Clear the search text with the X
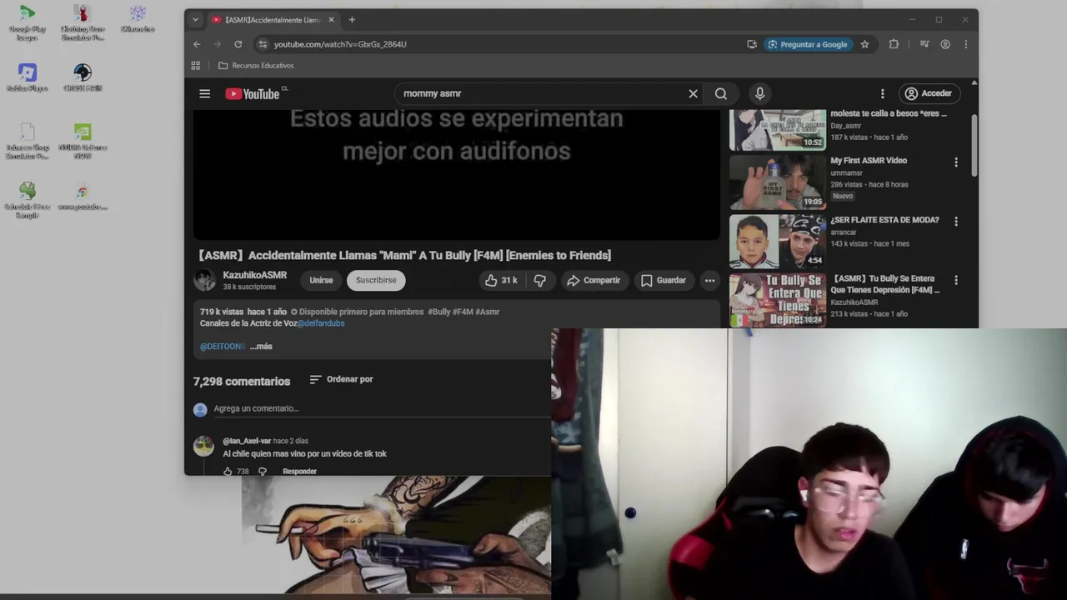Viewport: 1067px width, 600px height. (693, 93)
